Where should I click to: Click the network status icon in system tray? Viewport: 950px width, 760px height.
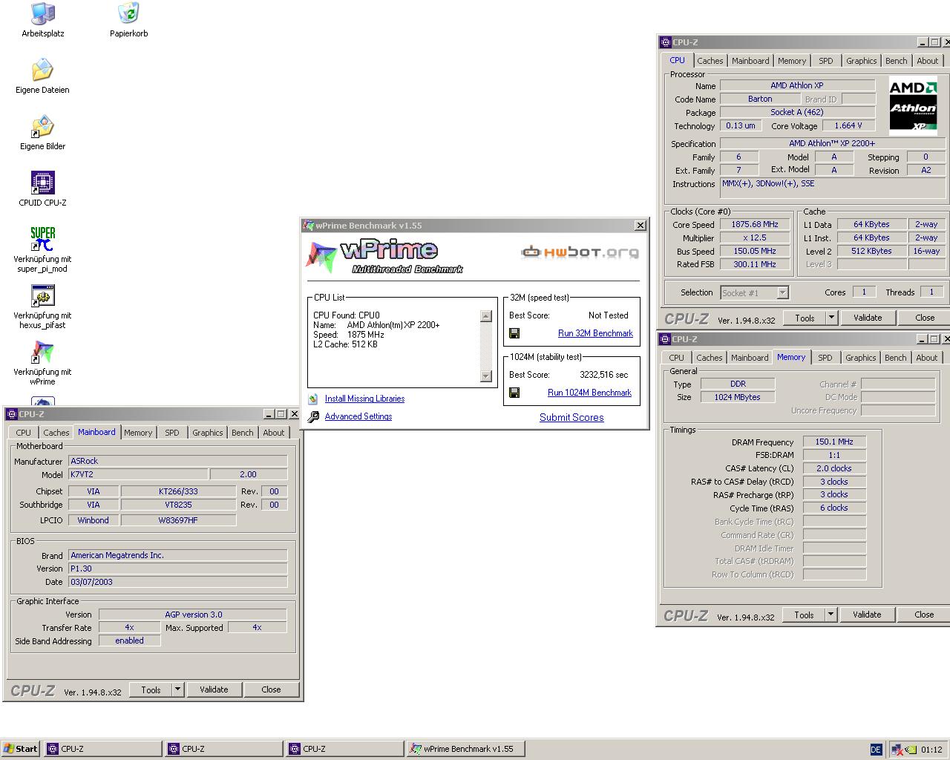point(898,750)
